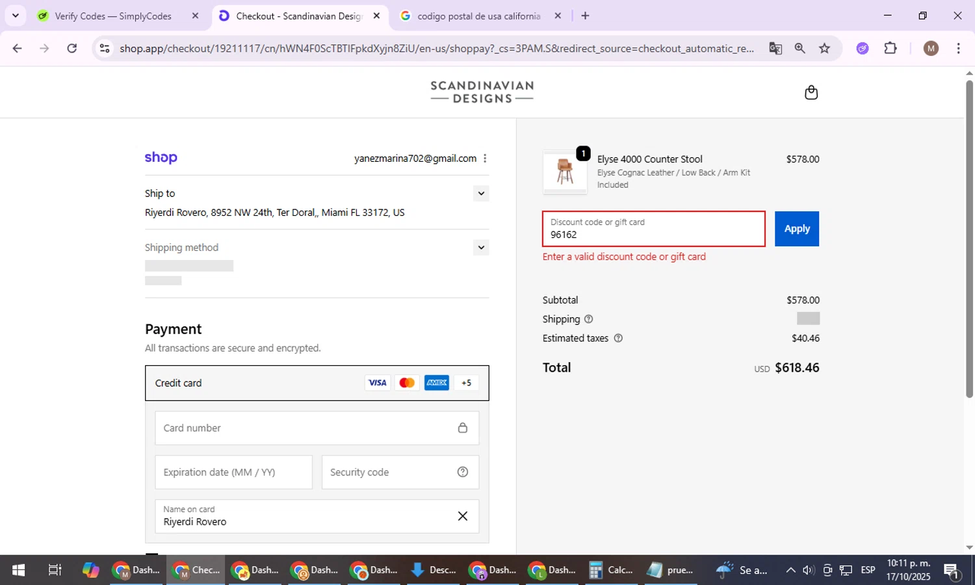Click the page vertical scrollbar
975x585 pixels.
click(x=969, y=240)
